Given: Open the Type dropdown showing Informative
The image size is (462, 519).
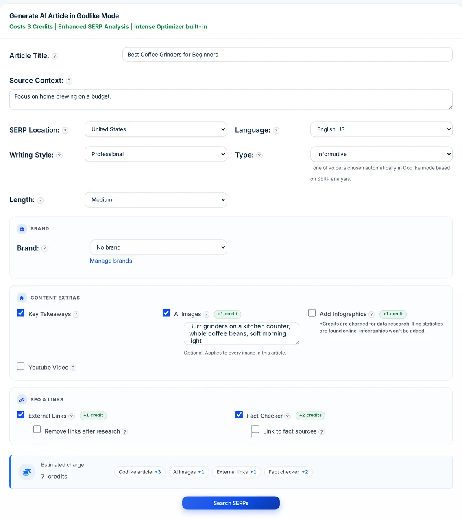Looking at the screenshot, I should 381,154.
